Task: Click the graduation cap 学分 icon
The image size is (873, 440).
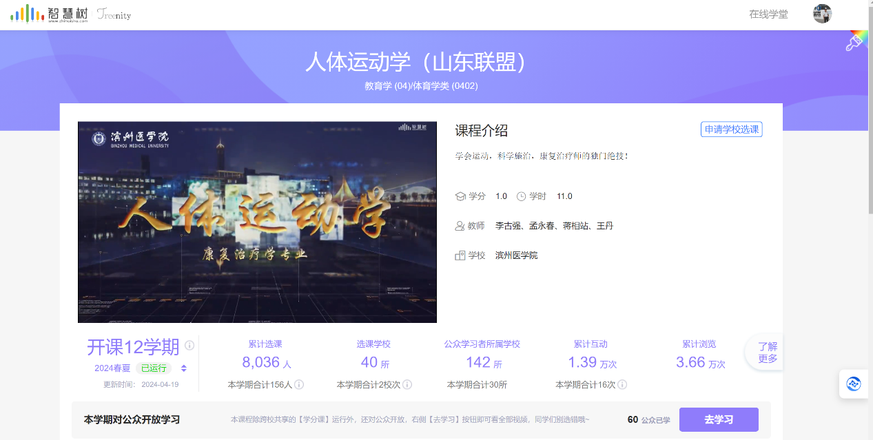Action: [x=460, y=196]
